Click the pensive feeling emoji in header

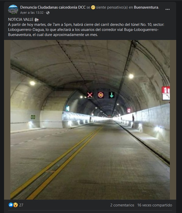coord(93,7)
